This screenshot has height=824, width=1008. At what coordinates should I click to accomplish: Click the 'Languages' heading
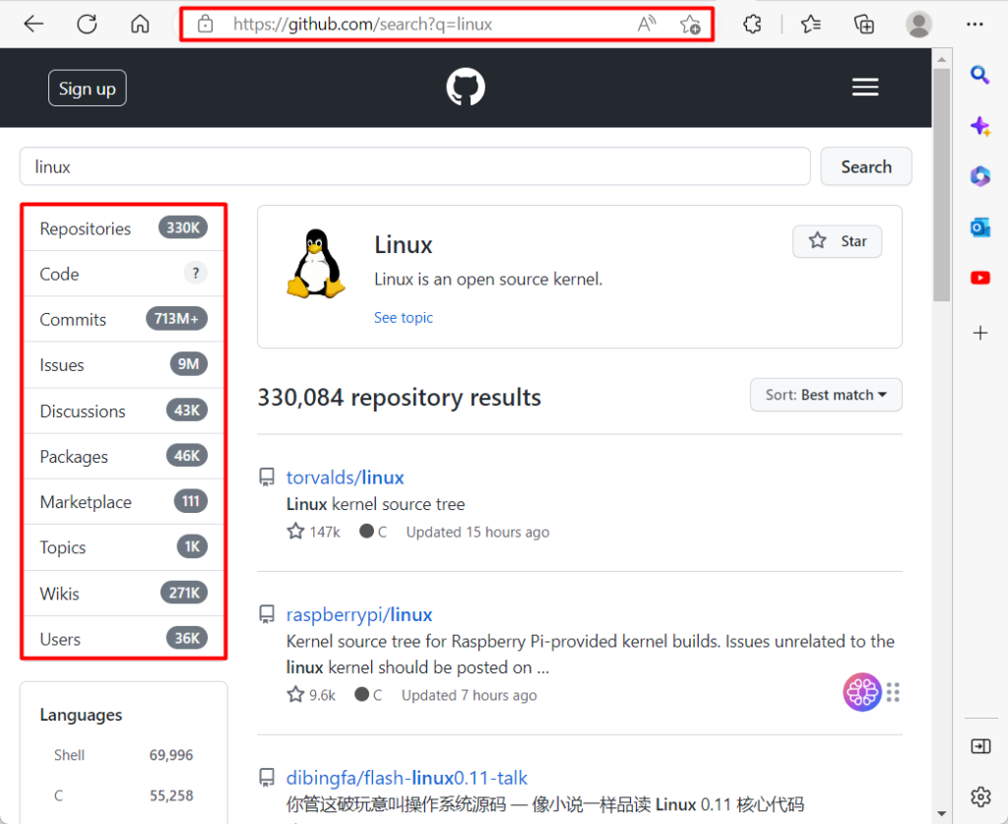pos(81,715)
